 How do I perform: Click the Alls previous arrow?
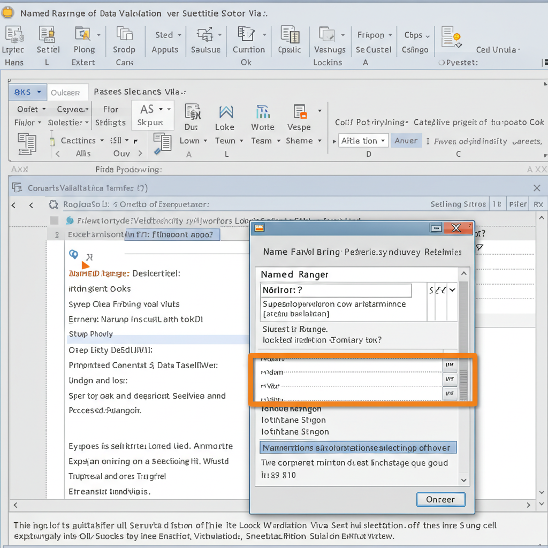(58, 154)
